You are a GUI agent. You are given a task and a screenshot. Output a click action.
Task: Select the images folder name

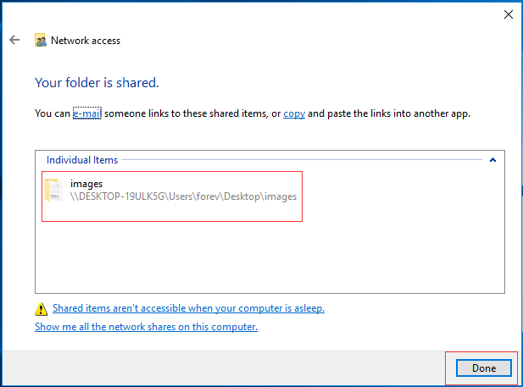coord(86,184)
